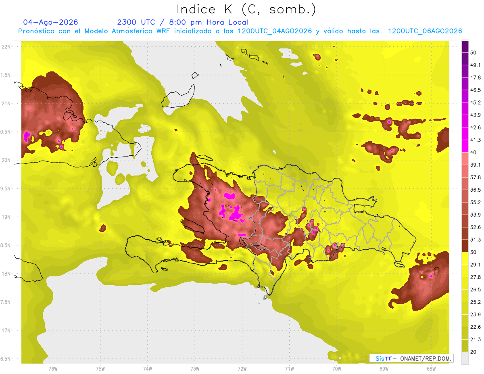Pick the grey swatch below the 20 value
The image size is (484, 374).
click(465, 358)
